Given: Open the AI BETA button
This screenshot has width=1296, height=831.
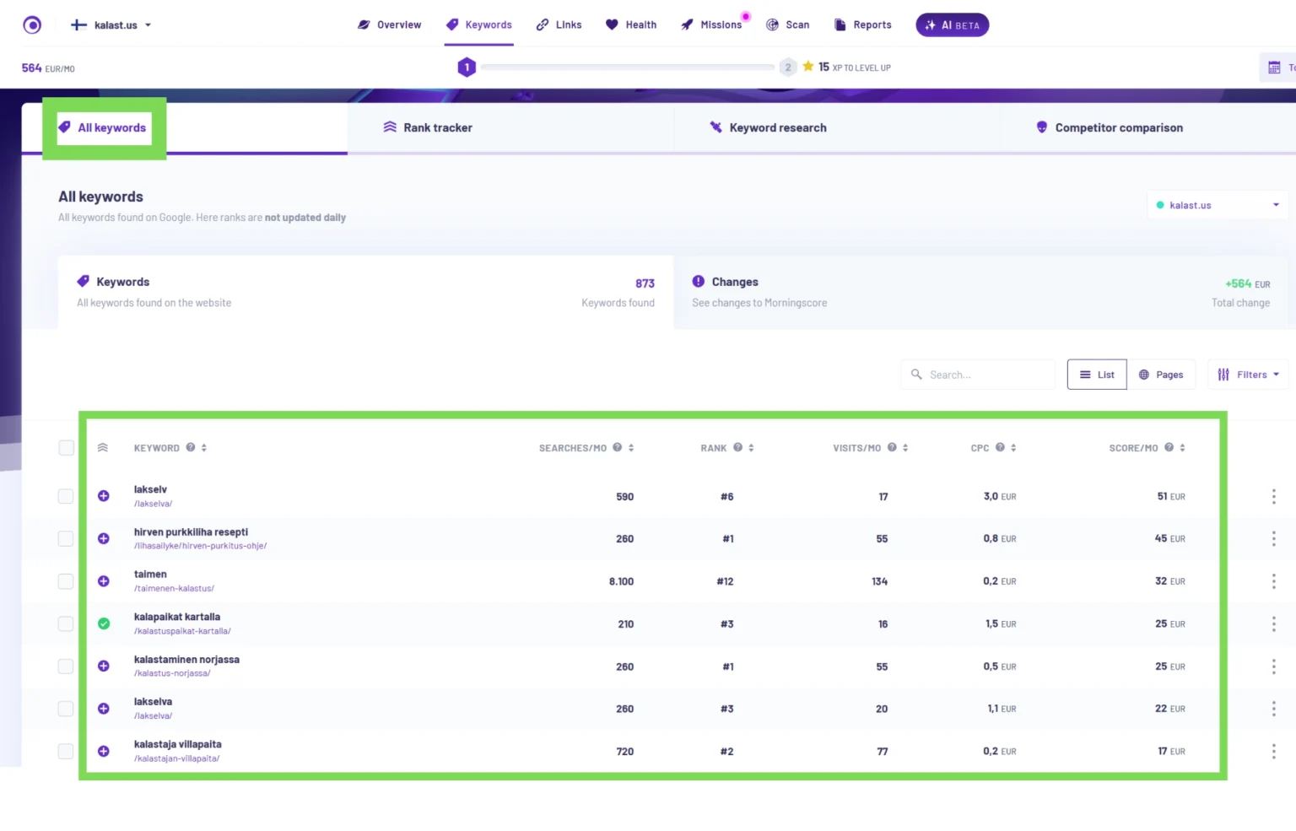Looking at the screenshot, I should pos(952,25).
